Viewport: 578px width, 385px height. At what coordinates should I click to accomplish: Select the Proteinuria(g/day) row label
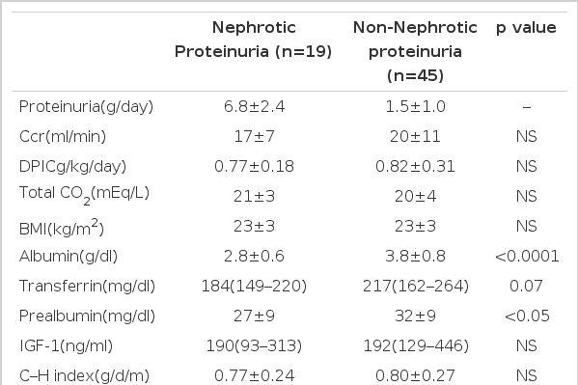[86, 107]
